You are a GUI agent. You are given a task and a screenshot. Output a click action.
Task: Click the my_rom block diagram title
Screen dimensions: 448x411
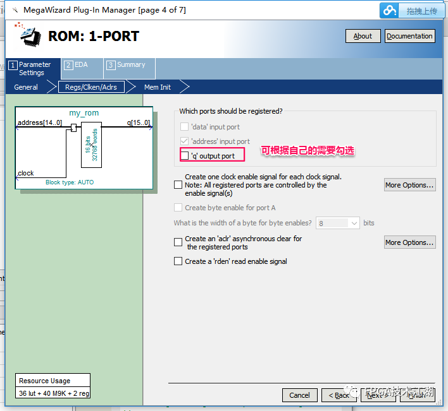point(84,113)
